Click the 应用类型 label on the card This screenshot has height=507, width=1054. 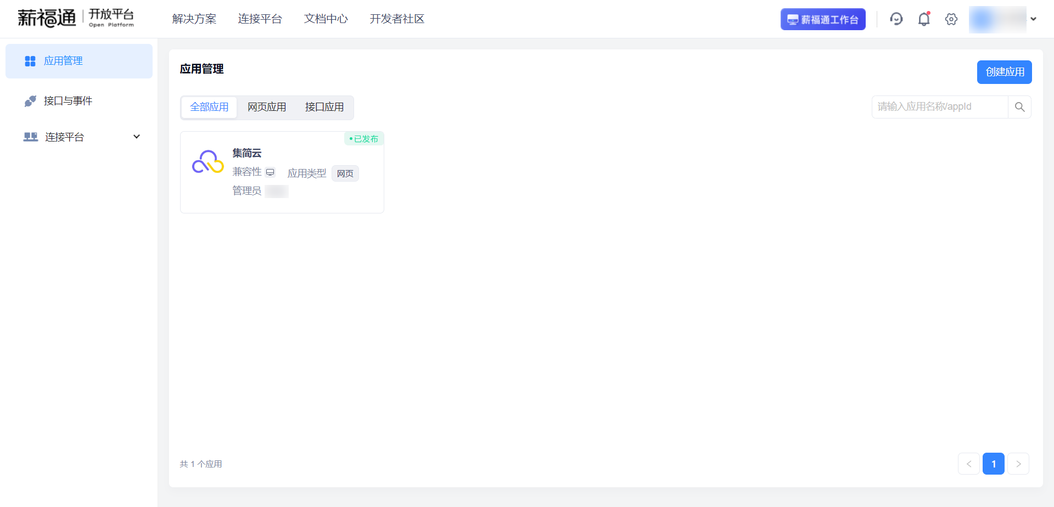(307, 173)
